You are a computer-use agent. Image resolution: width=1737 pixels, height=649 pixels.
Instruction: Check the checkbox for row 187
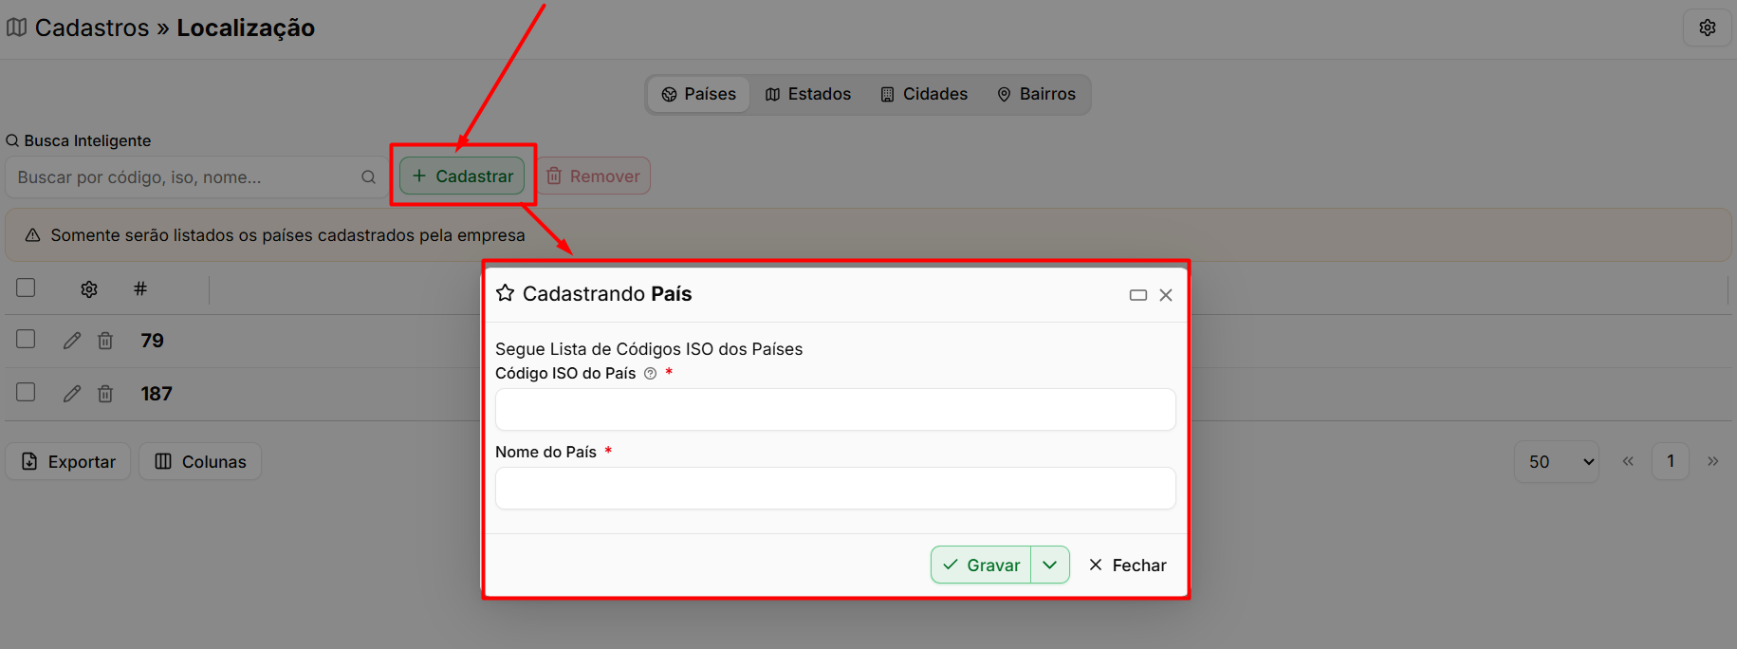coord(26,392)
